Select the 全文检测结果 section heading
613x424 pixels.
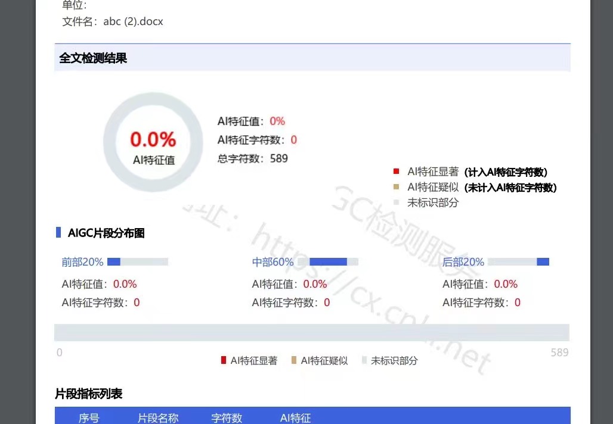[x=93, y=58]
